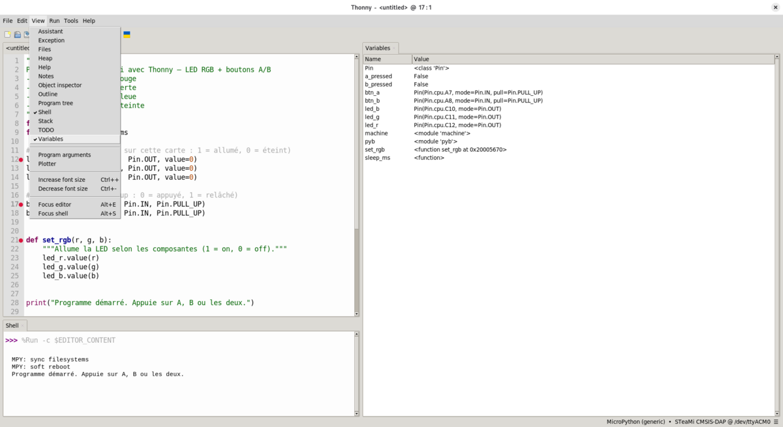Click on led_g.value(g) on line 24

coord(71,267)
